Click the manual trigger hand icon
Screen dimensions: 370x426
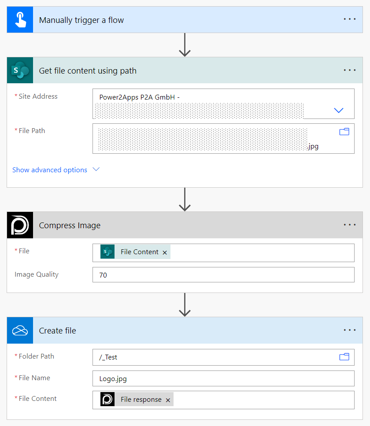click(x=20, y=20)
